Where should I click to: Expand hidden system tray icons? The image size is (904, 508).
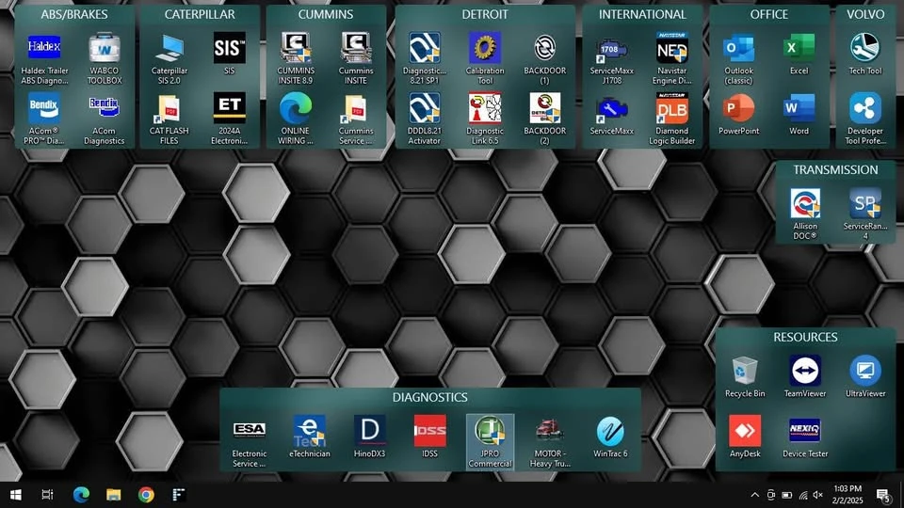pos(754,495)
